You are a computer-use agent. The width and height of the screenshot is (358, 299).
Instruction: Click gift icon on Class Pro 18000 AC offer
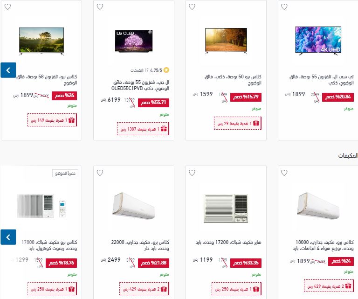[348, 286]
